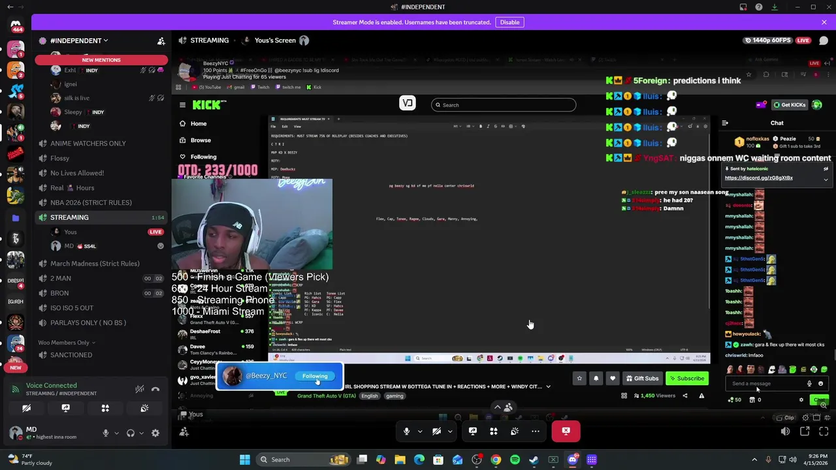Open the STREAMING voice channel
The height and width of the screenshot is (470, 836).
coord(101,217)
